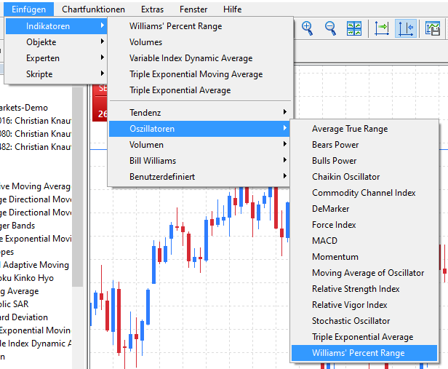Select ger Bands navigator entry
448x369 pixels.
17,226
